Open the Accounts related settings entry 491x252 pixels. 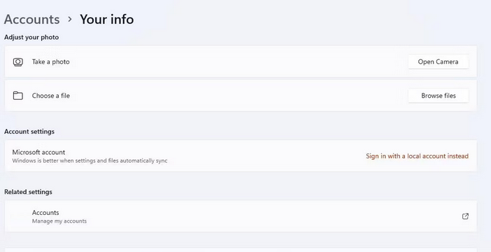pyautogui.click(x=241, y=216)
